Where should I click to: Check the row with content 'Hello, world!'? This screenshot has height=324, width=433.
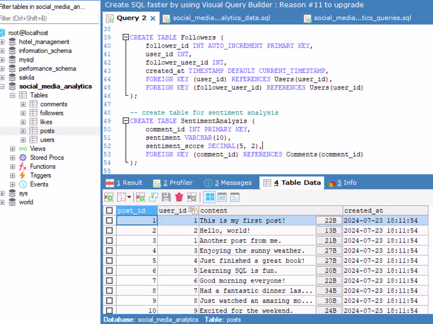(109, 231)
